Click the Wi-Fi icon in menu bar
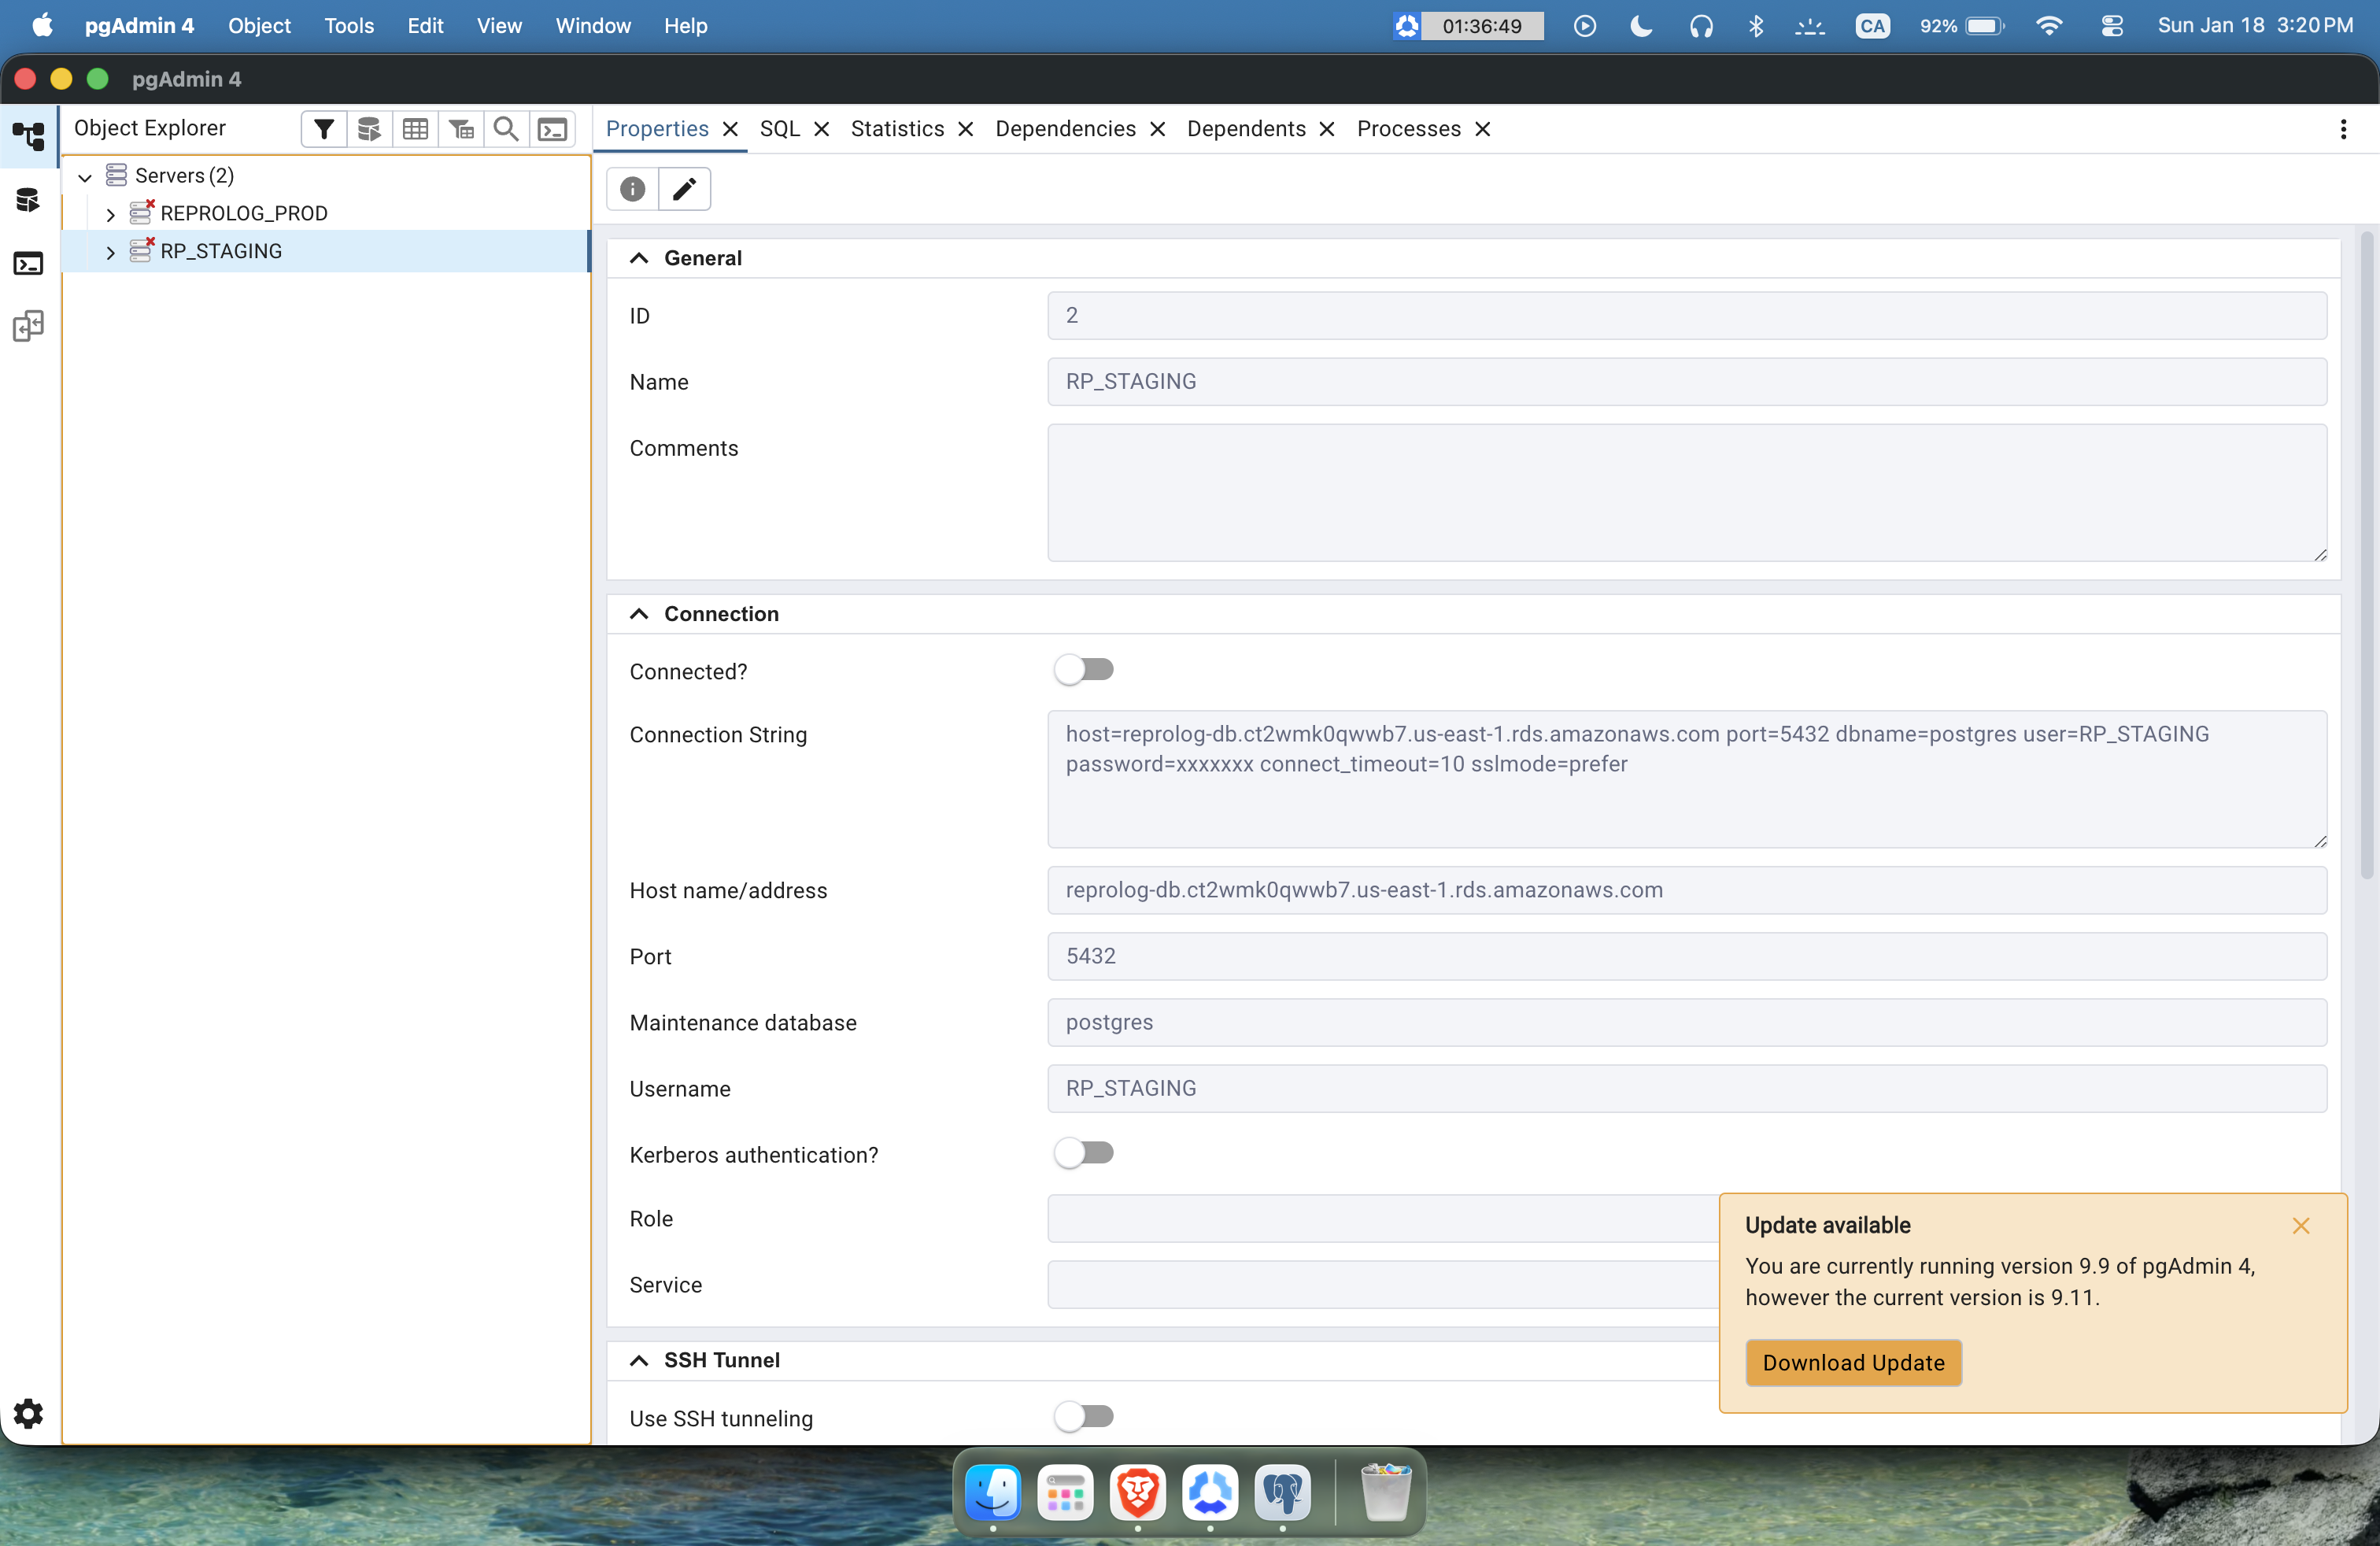The width and height of the screenshot is (2380, 1546). 2049,26
